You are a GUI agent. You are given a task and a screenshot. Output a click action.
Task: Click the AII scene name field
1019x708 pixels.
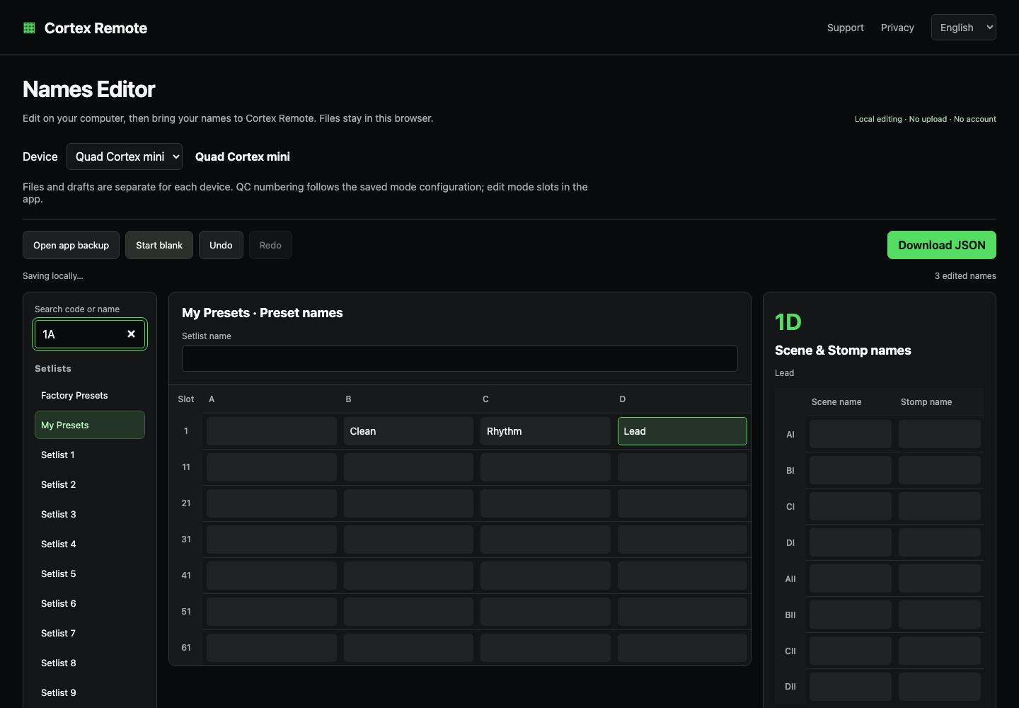(851, 578)
